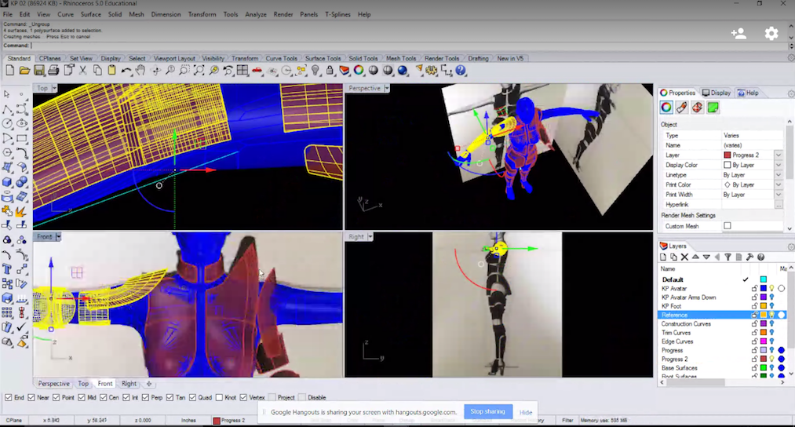Viewport: 795px width, 427px height.
Task: Click the color wheel Object Properties toolbar icon
Action: click(x=359, y=71)
